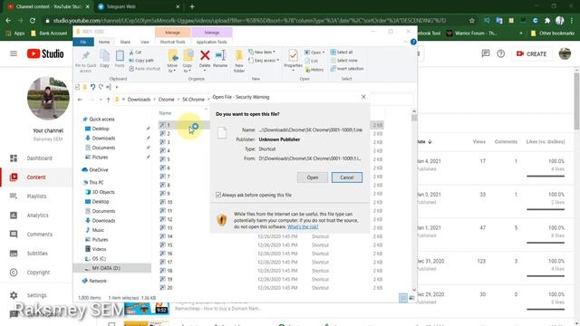Open the YouTube account avatar menu
The image size is (580, 326).
(x=565, y=54)
